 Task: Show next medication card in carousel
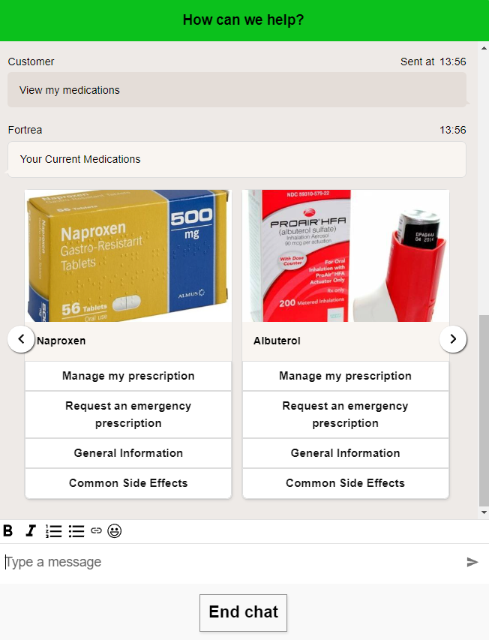(453, 339)
